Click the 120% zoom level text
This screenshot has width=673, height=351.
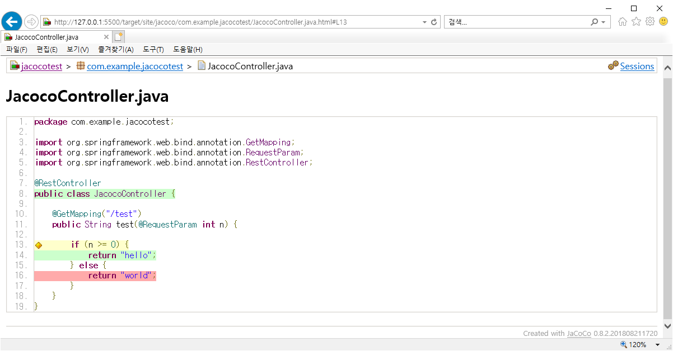638,345
